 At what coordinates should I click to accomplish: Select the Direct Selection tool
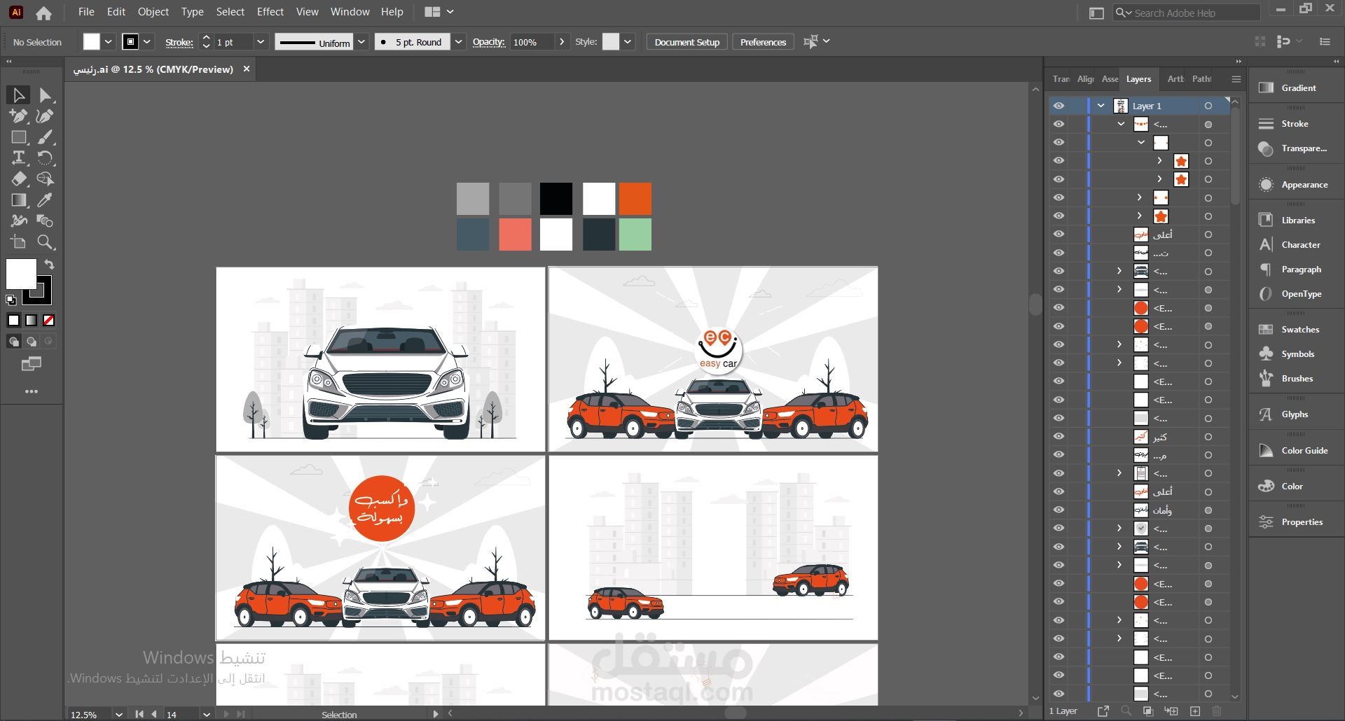[46, 95]
